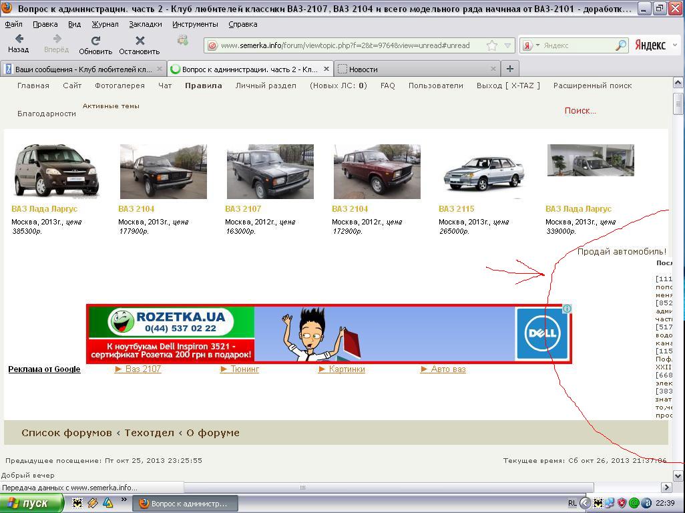Open the Активные темы link
Screen dimensions: 685x513
click(x=111, y=106)
